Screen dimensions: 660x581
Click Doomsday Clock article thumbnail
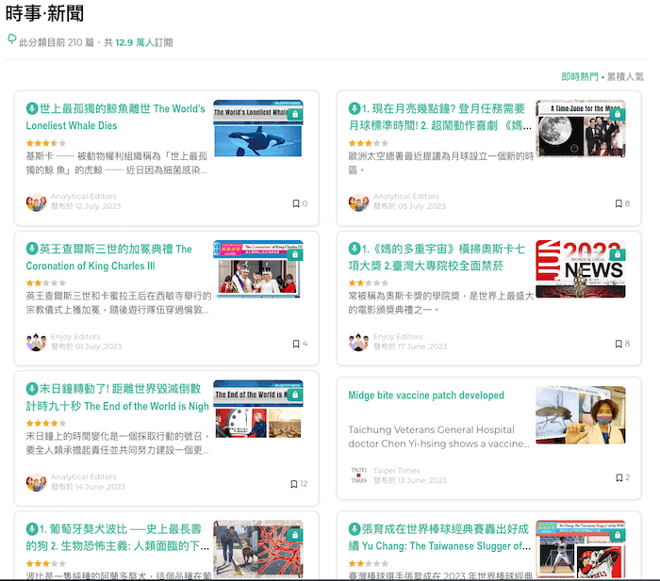click(257, 412)
